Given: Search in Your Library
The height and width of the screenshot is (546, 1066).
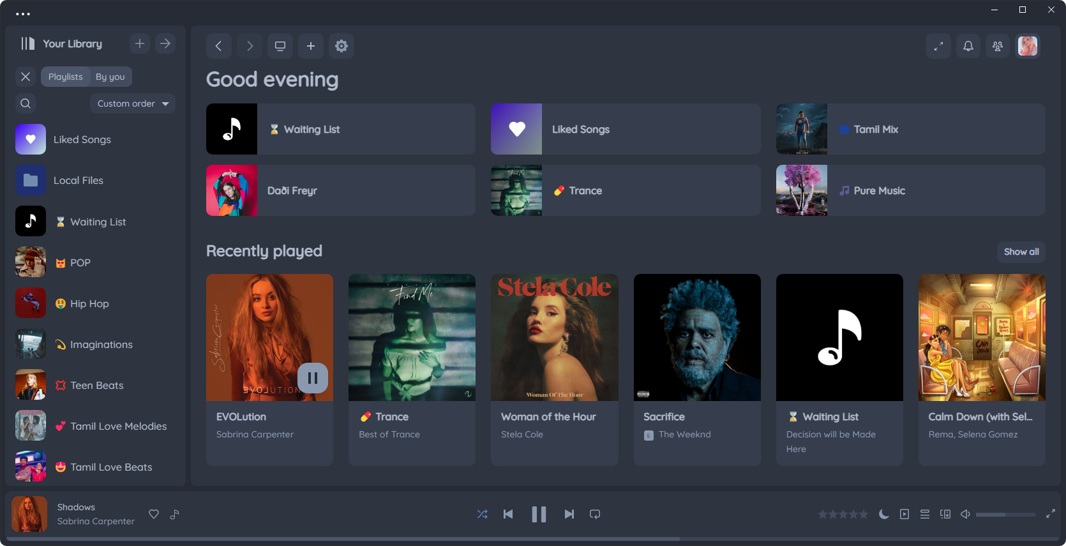Looking at the screenshot, I should click(26, 103).
